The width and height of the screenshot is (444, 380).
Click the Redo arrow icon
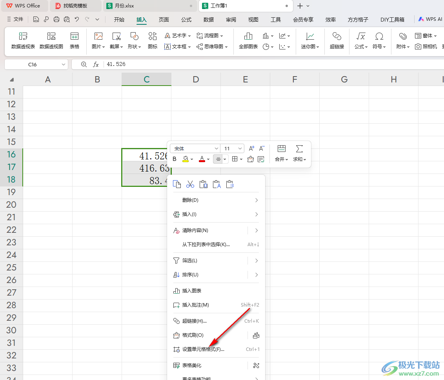87,19
